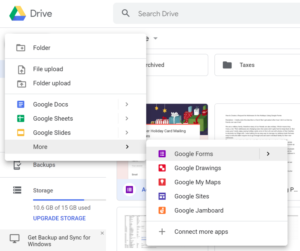Click the search magnifier icon
Viewport: 300px width, 251px height.
click(x=125, y=13)
